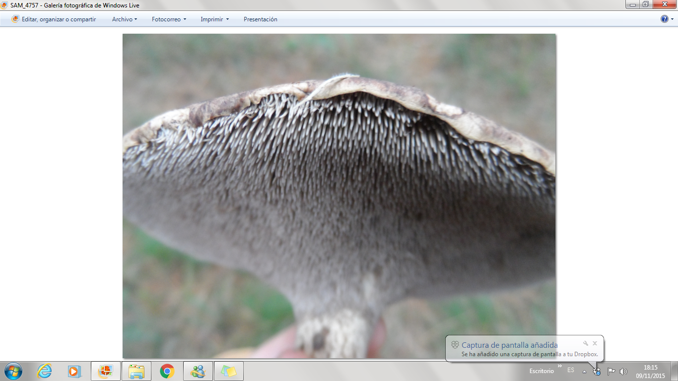Select Windows Live Photo Gallery taskbar button

tap(106, 371)
